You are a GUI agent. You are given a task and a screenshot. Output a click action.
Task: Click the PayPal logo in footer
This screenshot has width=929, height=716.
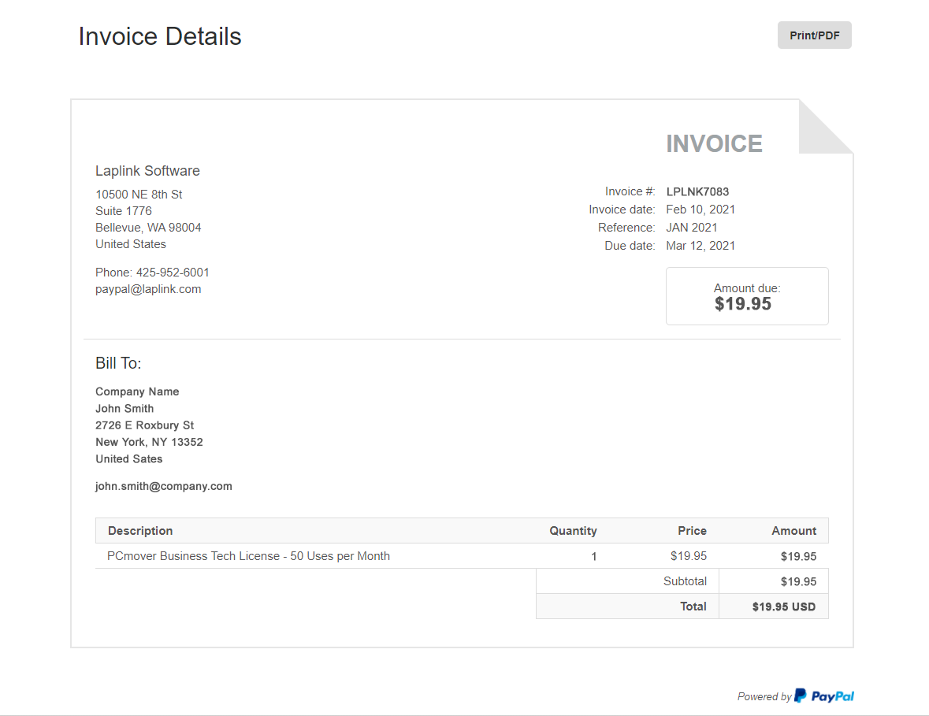[x=824, y=696]
